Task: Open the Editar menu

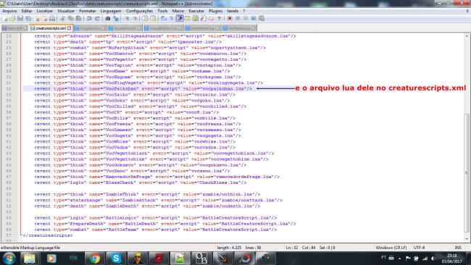Action: pos(27,11)
